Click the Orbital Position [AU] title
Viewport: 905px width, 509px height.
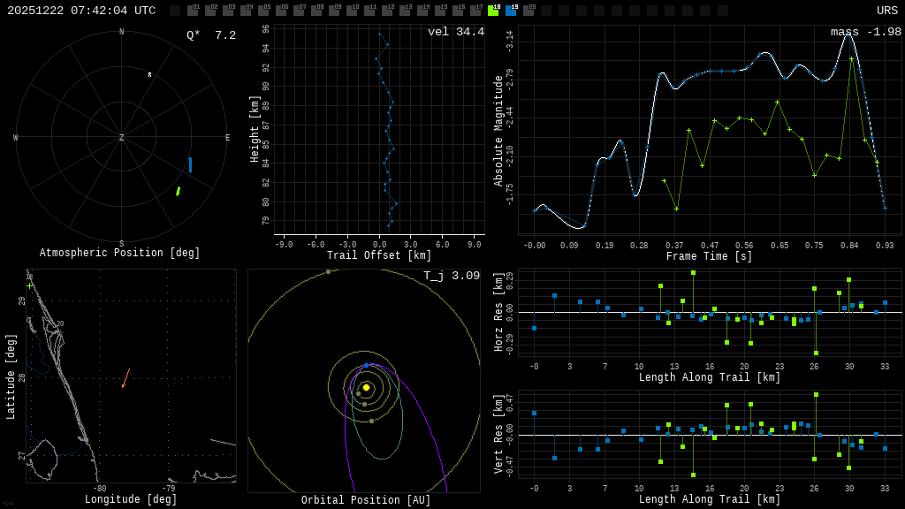coord(366,501)
